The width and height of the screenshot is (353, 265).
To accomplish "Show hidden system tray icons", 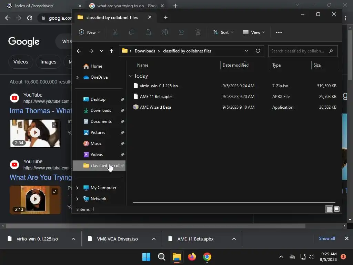I will tap(281, 257).
